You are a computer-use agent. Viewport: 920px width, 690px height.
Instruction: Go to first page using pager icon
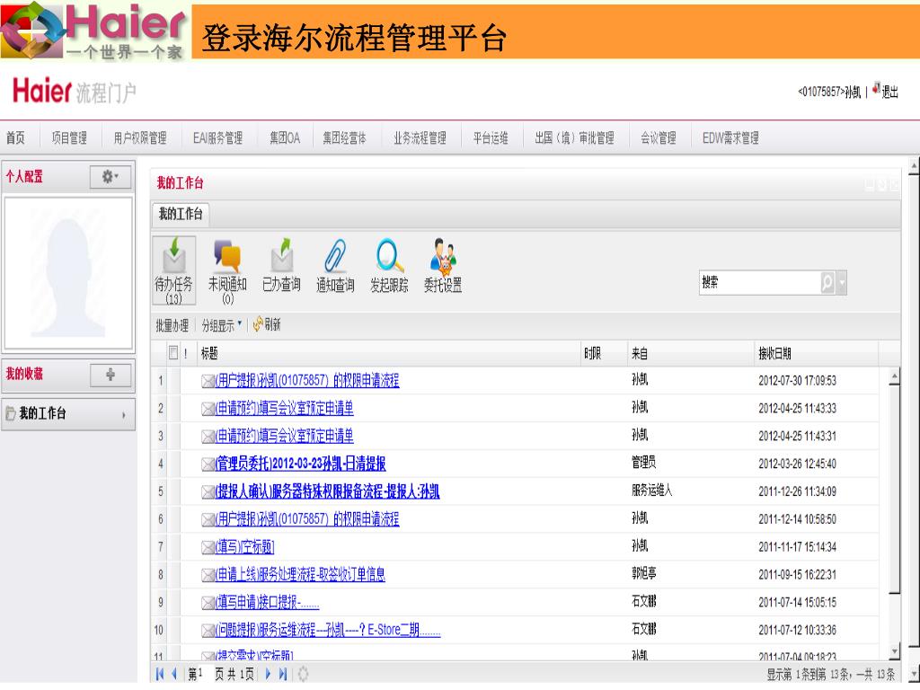160,674
